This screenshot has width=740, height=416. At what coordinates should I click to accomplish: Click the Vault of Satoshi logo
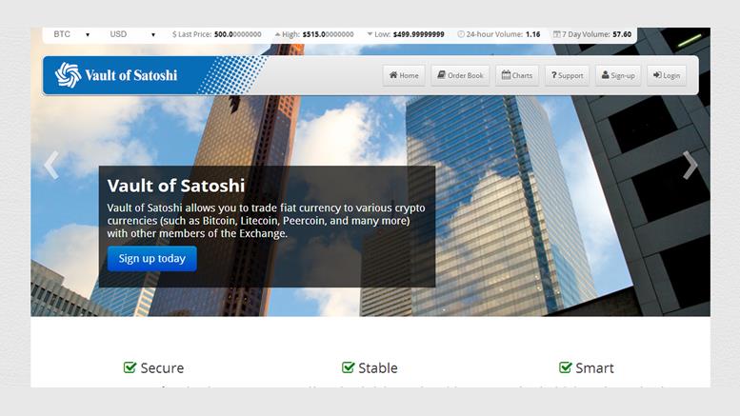(116, 75)
